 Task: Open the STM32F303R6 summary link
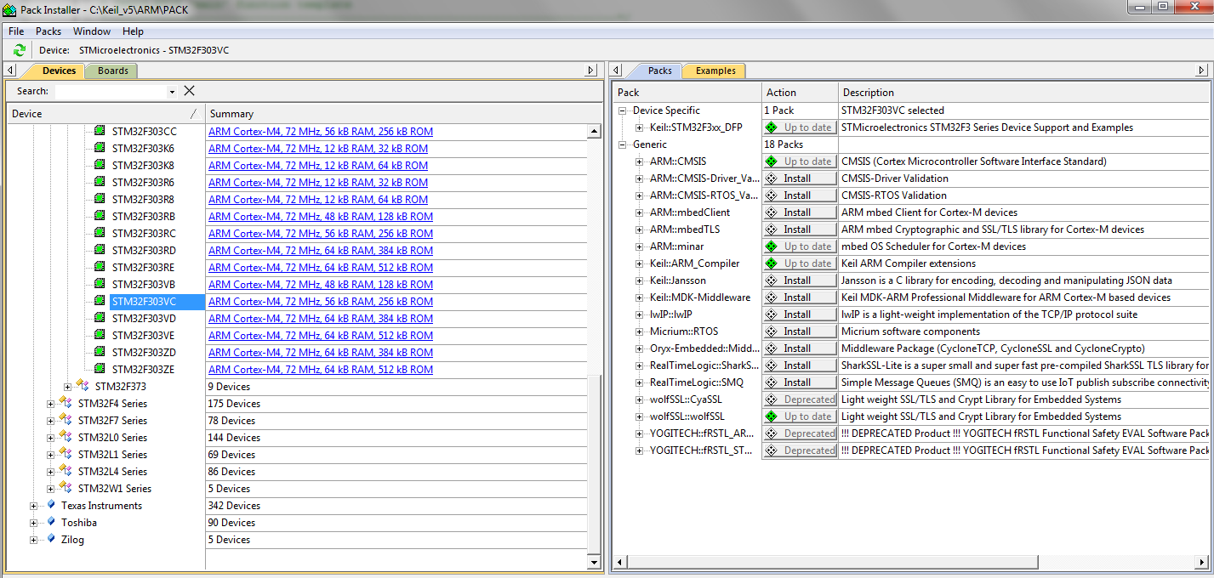tap(317, 183)
